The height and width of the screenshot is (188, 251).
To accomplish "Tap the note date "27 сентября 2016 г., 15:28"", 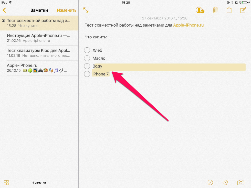I will pyautogui.click(x=165, y=18).
